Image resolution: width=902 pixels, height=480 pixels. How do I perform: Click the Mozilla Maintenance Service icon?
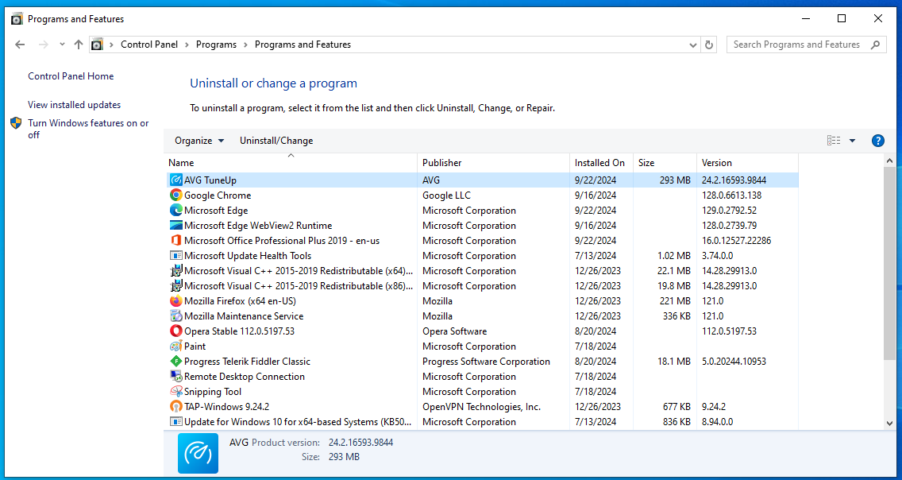(176, 316)
